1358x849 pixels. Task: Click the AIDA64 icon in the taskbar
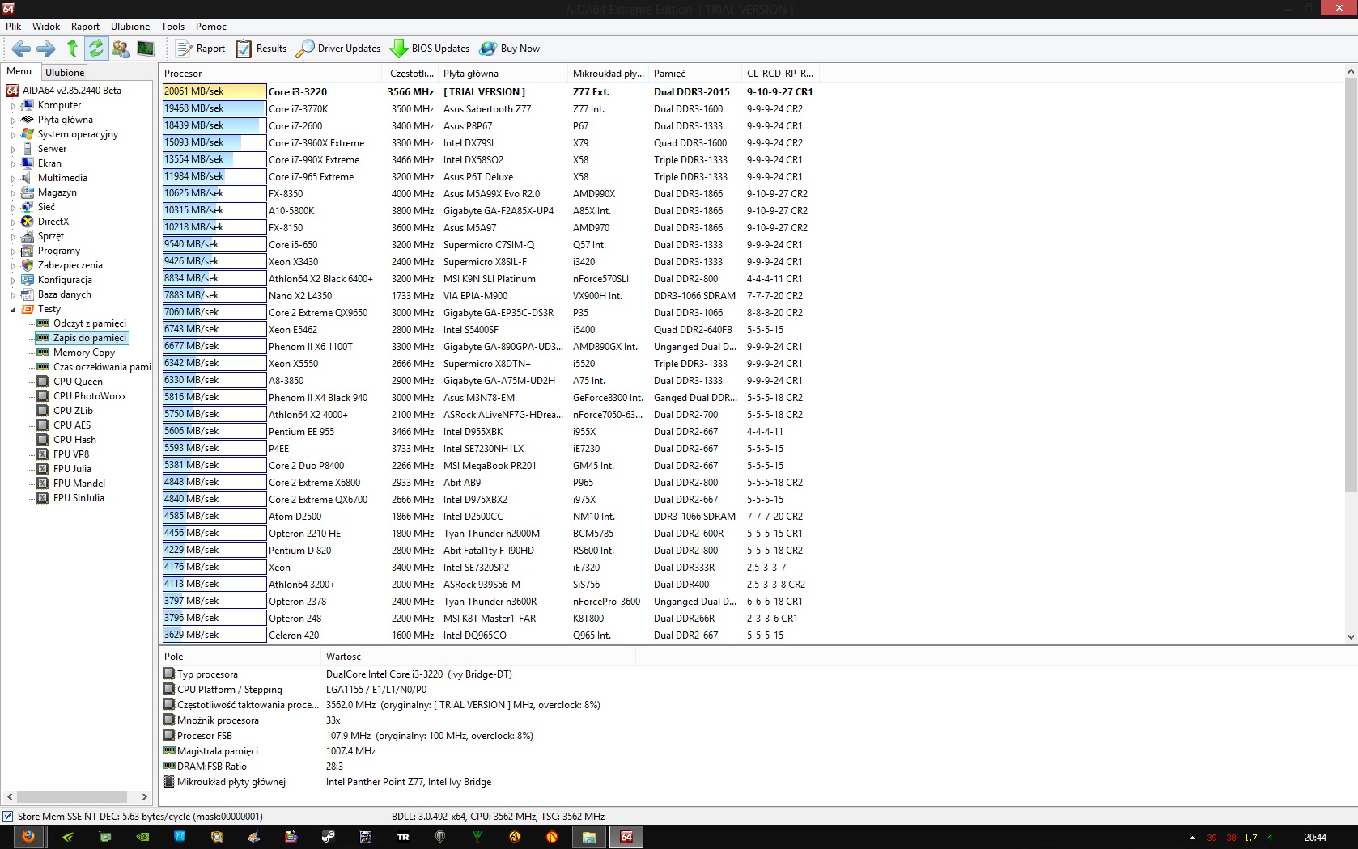click(626, 837)
